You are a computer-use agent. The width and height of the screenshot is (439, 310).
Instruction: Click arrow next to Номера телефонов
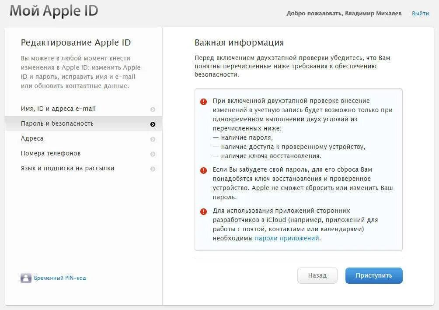tap(153, 154)
